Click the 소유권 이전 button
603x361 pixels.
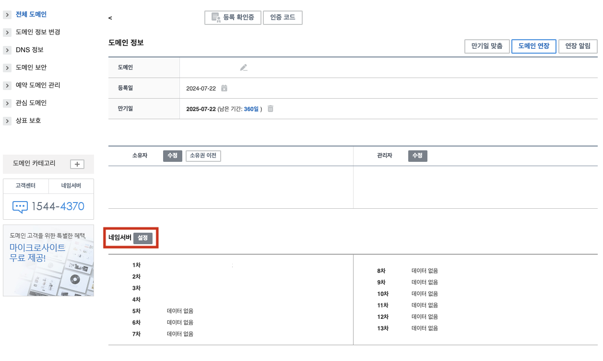click(x=203, y=156)
